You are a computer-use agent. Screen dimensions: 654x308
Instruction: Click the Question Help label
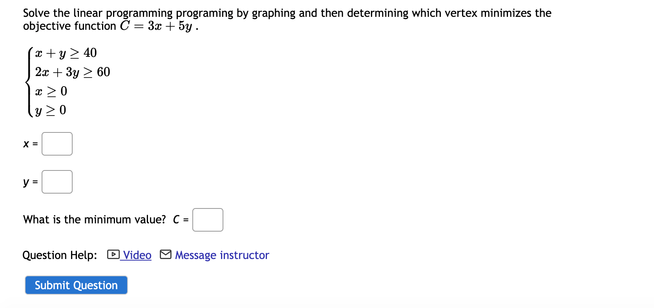60,255
